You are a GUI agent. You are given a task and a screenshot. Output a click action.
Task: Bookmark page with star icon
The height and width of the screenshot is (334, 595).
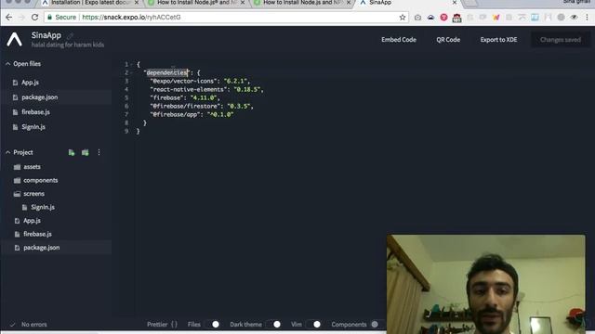pyautogui.click(x=403, y=17)
